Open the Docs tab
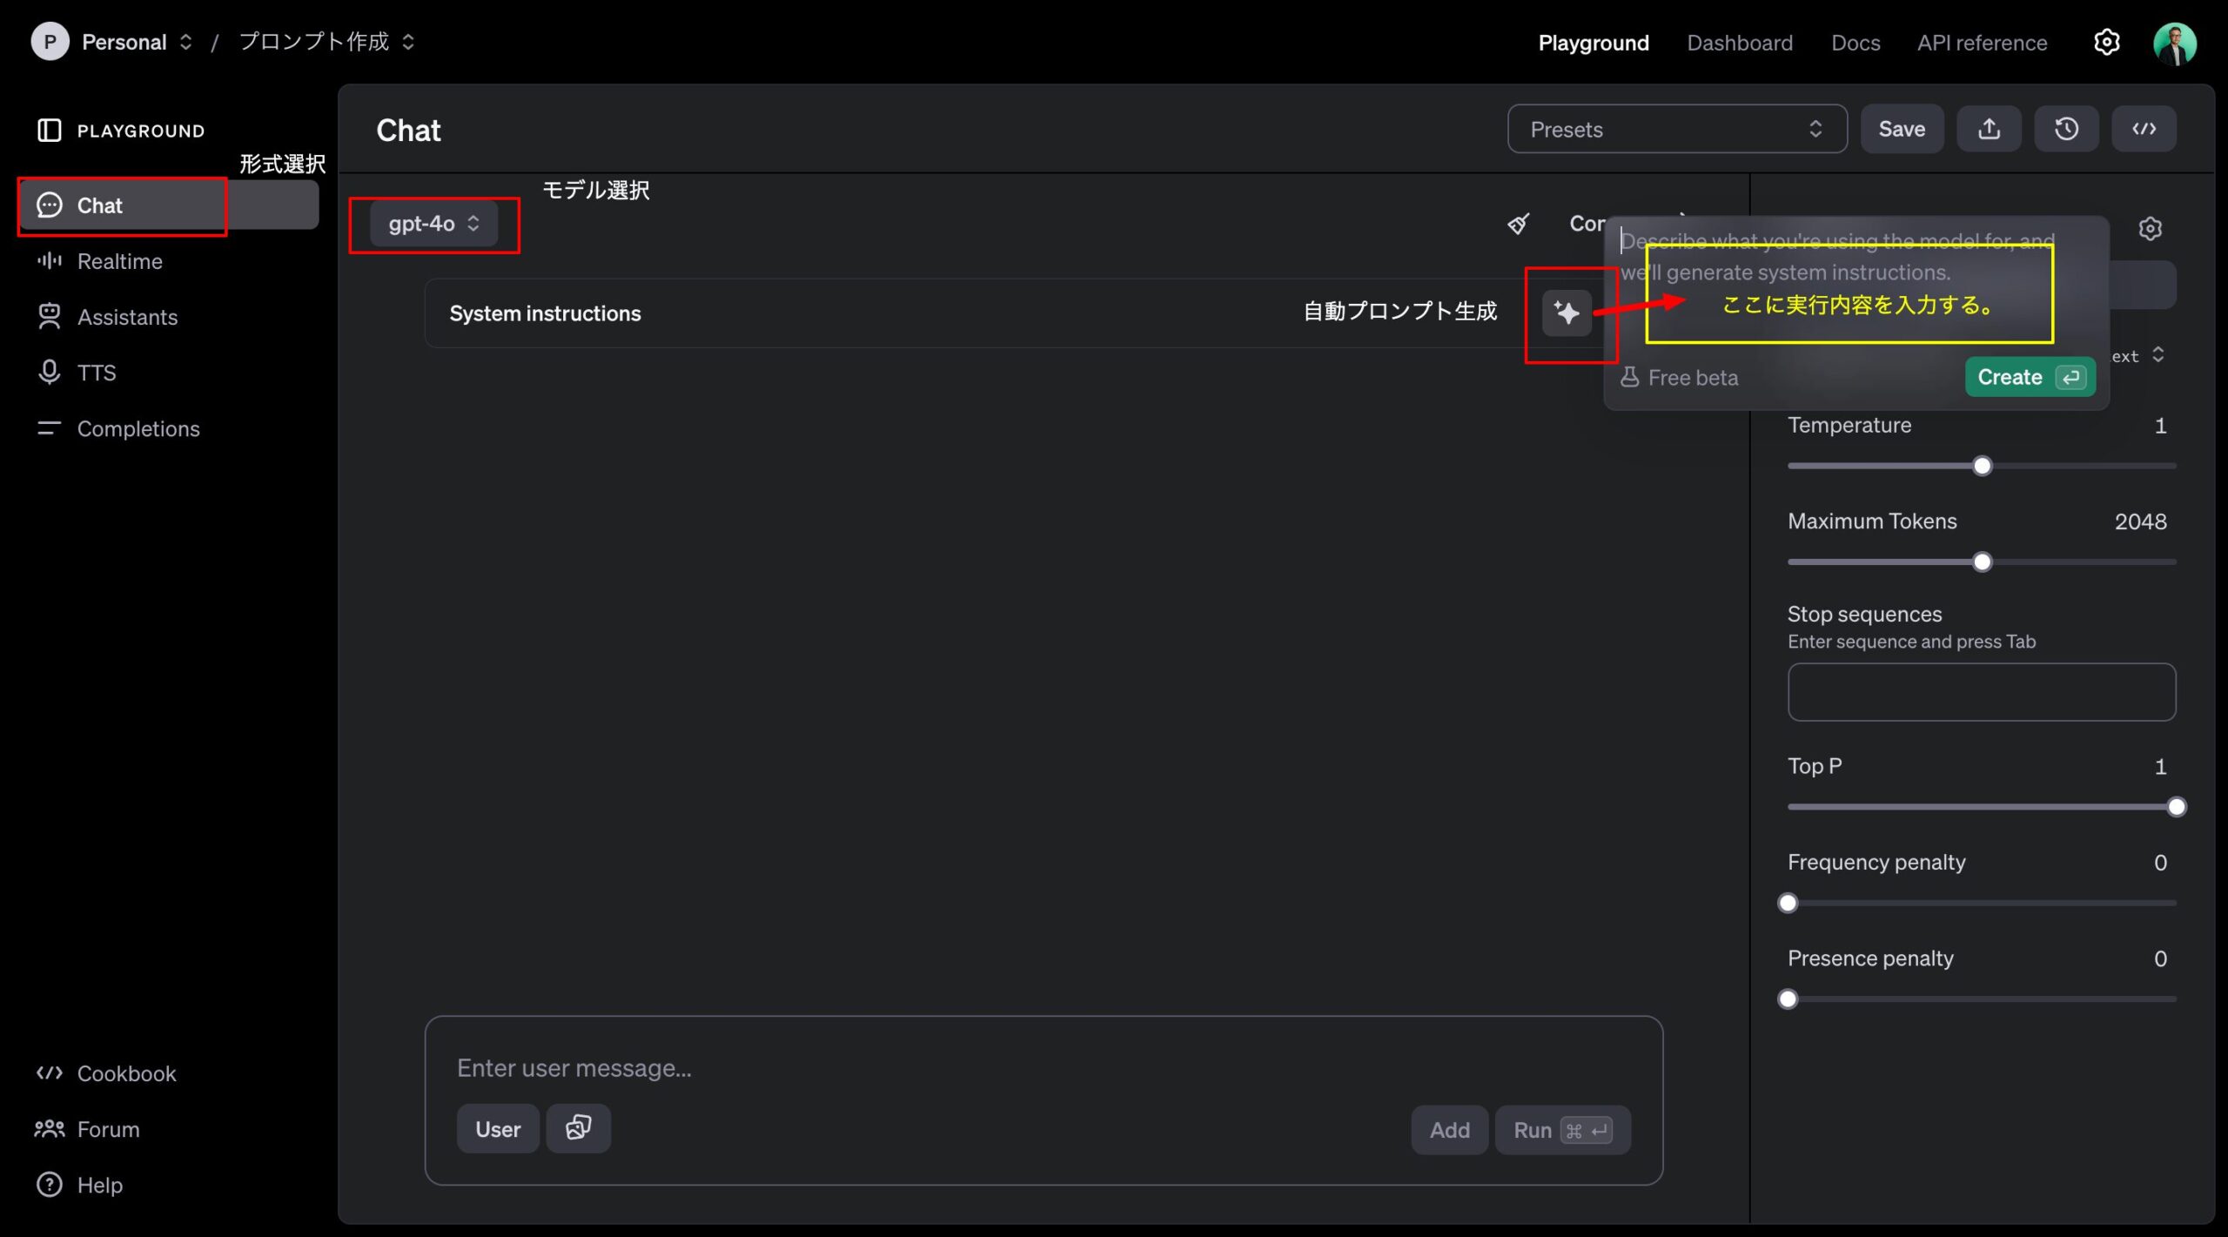 point(1855,42)
